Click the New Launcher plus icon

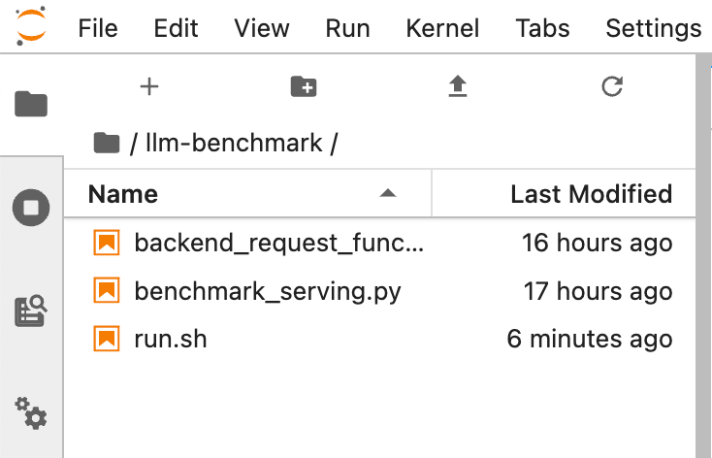[149, 86]
